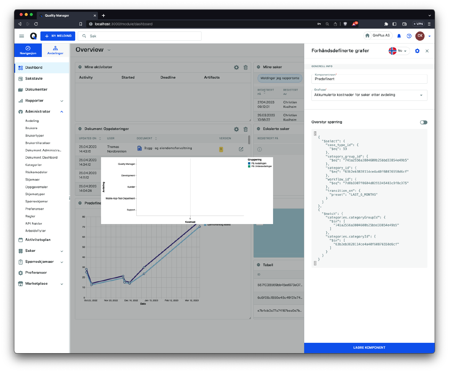The height and width of the screenshot is (372, 449).
Task: Click the Komponentnavn input field
Action: (x=369, y=79)
